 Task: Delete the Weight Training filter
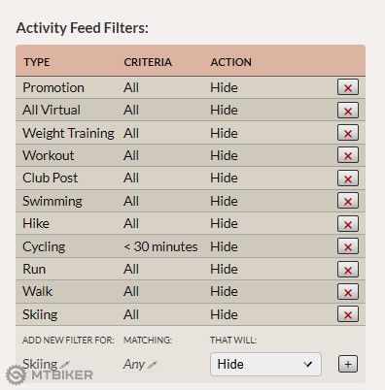point(348,133)
